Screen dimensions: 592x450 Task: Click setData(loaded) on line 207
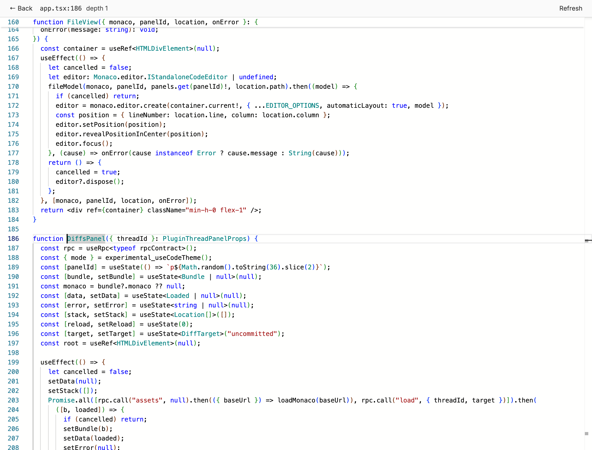click(x=92, y=438)
